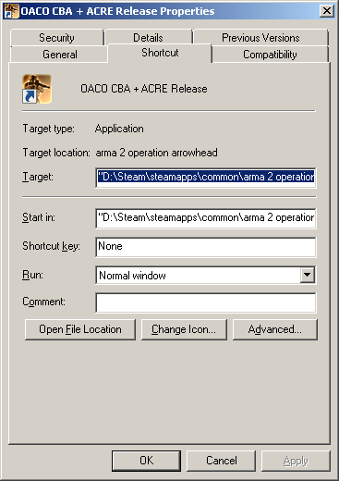Screen dimensions: 339x481
Task: Focus the Shortcut key field
Action: click(x=206, y=247)
